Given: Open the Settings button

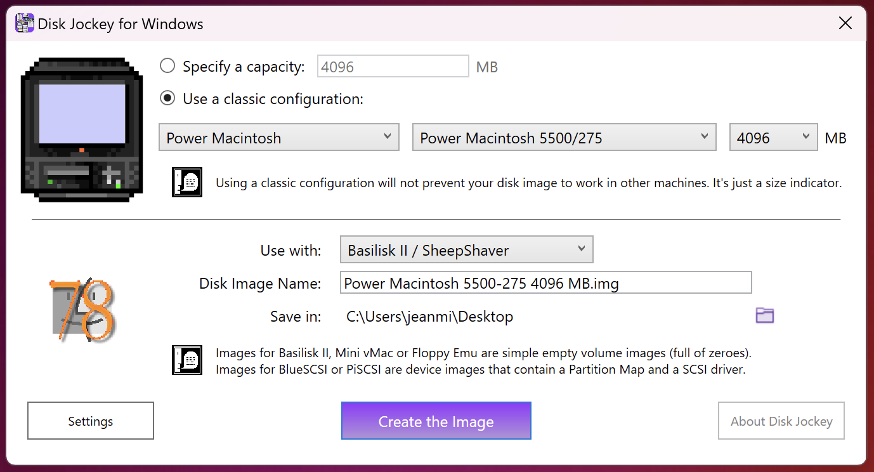Looking at the screenshot, I should coord(91,421).
